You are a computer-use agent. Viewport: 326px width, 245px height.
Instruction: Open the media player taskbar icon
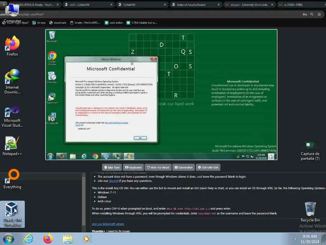(87, 239)
